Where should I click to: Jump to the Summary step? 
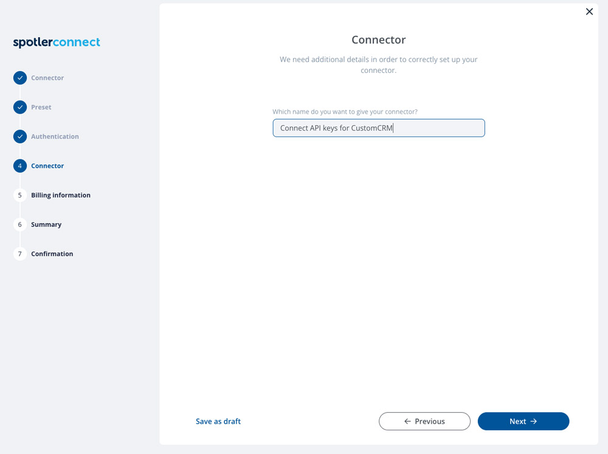tap(46, 224)
